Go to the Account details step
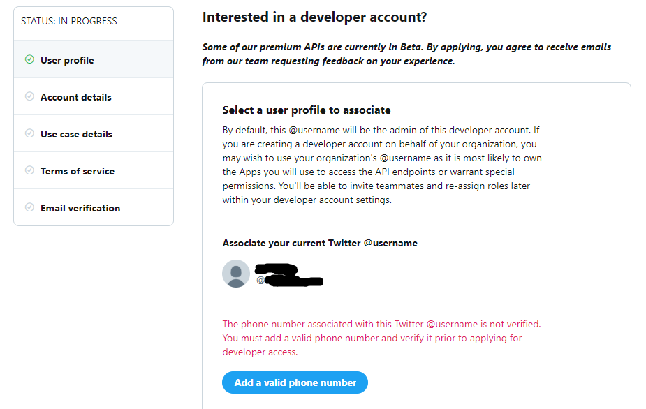Image resolution: width=646 pixels, height=409 pixels. coord(76,97)
